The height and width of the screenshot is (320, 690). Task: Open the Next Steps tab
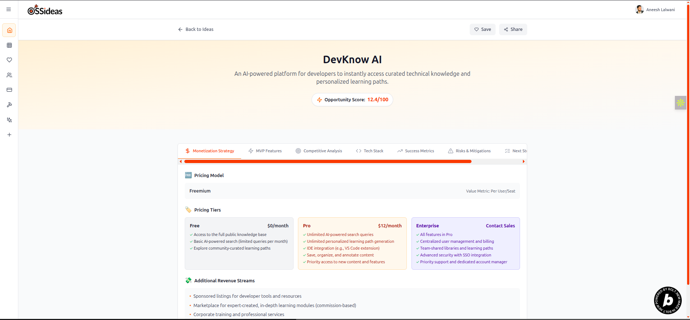click(516, 151)
